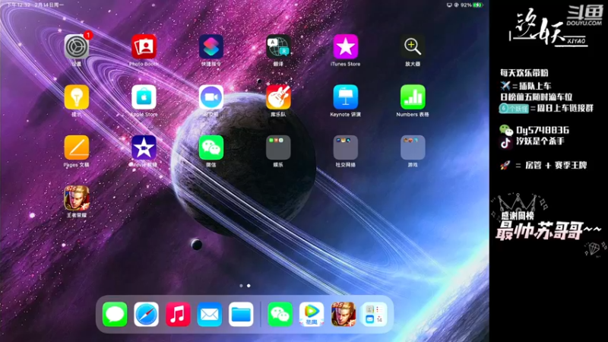Open the App Library in dock
Image resolution: width=608 pixels, height=342 pixels.
tap(375, 314)
